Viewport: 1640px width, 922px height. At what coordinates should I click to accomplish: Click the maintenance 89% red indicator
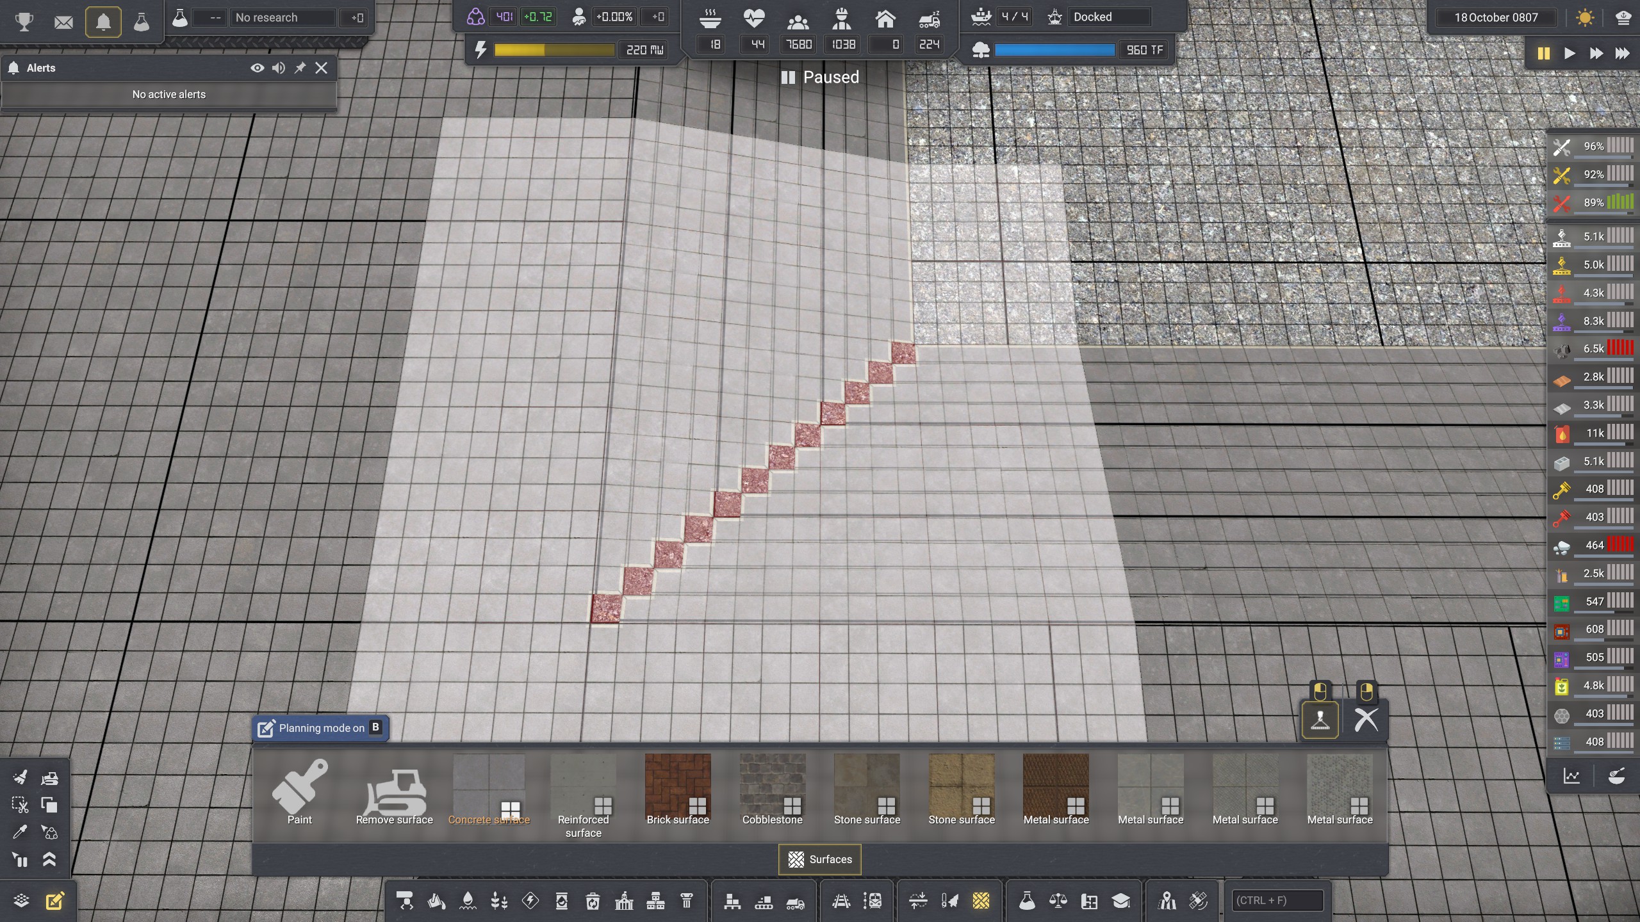(1593, 202)
